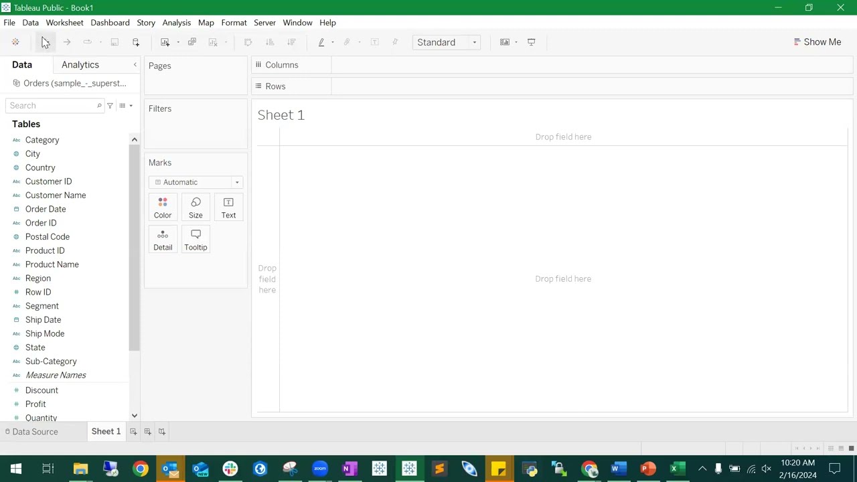Click the fields list scrollbar up arrow
This screenshot has height=482, width=857.
tap(134, 139)
